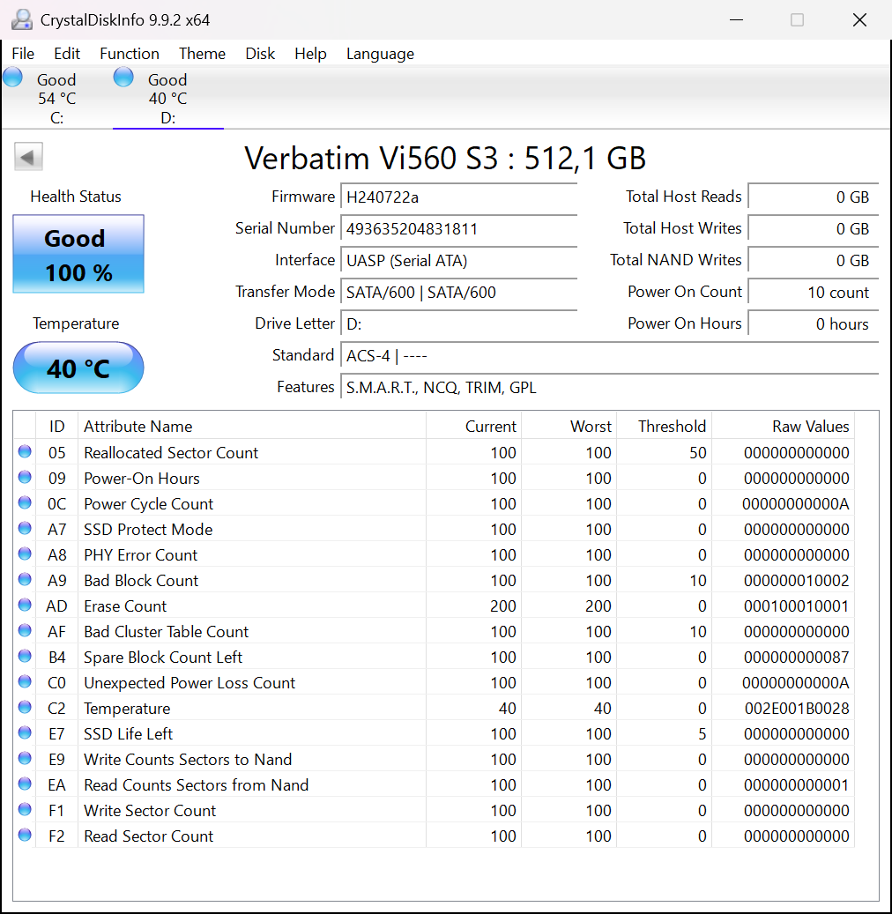Click the Transfer Mode SATA/600 field
The height and width of the screenshot is (914, 892).
pos(459,292)
